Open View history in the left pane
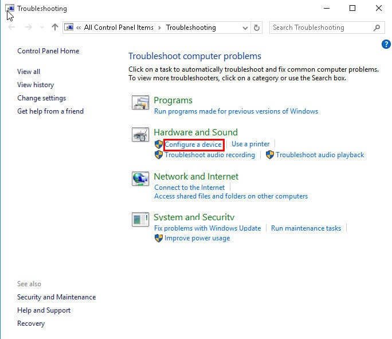 (x=36, y=85)
